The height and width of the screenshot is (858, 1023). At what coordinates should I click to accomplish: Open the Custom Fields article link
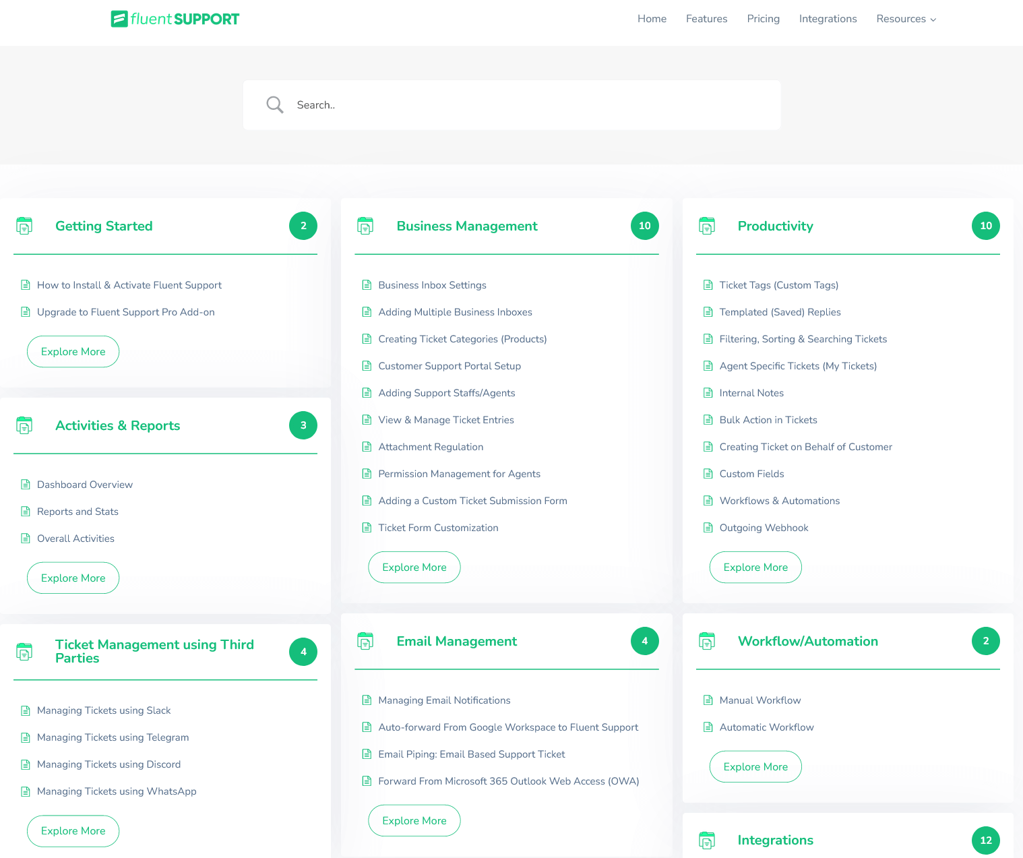pyautogui.click(x=751, y=474)
